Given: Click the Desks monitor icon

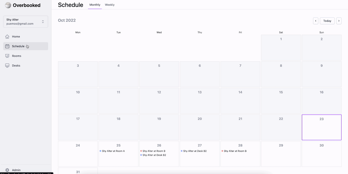Looking at the screenshot, I should tap(7, 66).
